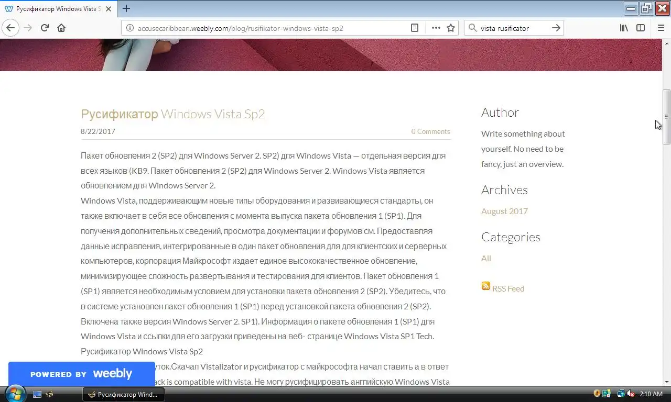Open the Firefox hamburger menu

click(x=661, y=28)
